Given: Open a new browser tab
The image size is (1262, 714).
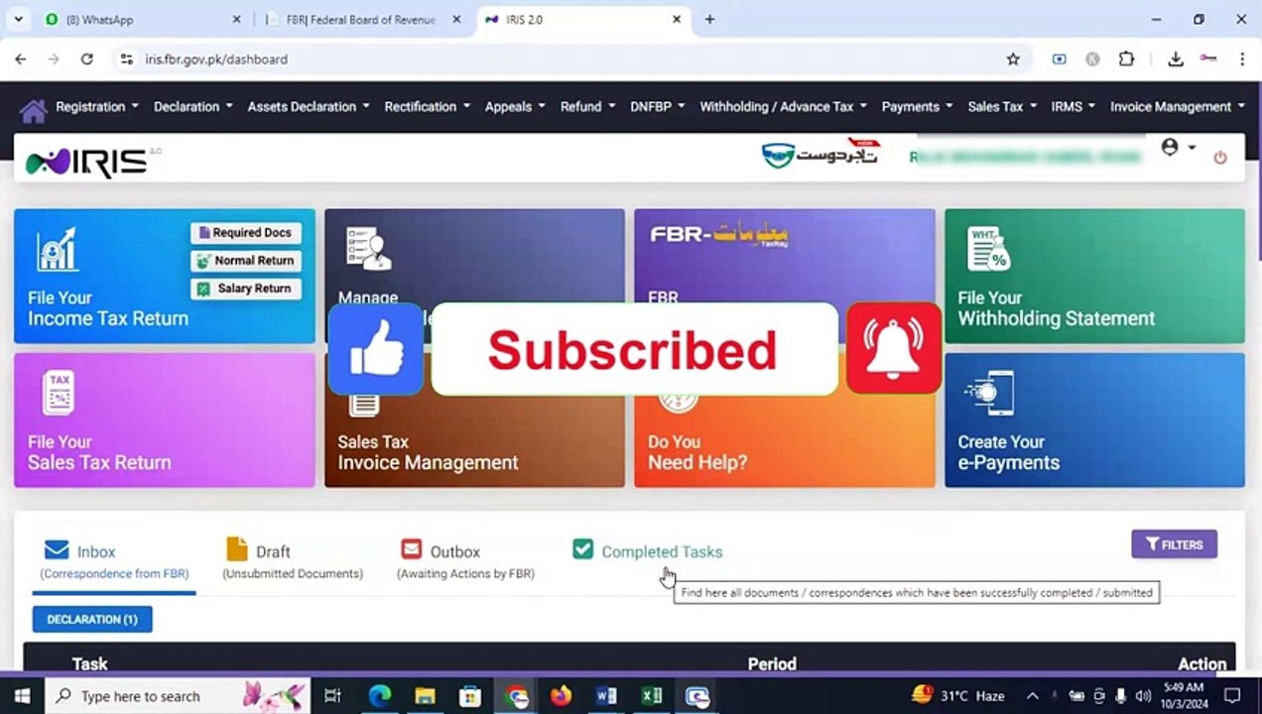Looking at the screenshot, I should (709, 19).
